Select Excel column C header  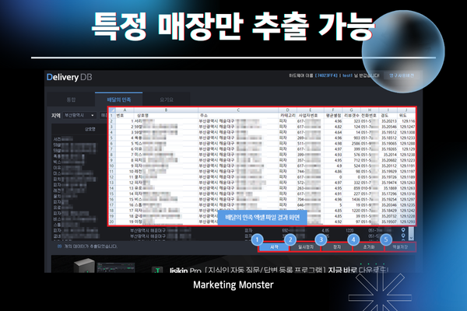[x=238, y=110]
